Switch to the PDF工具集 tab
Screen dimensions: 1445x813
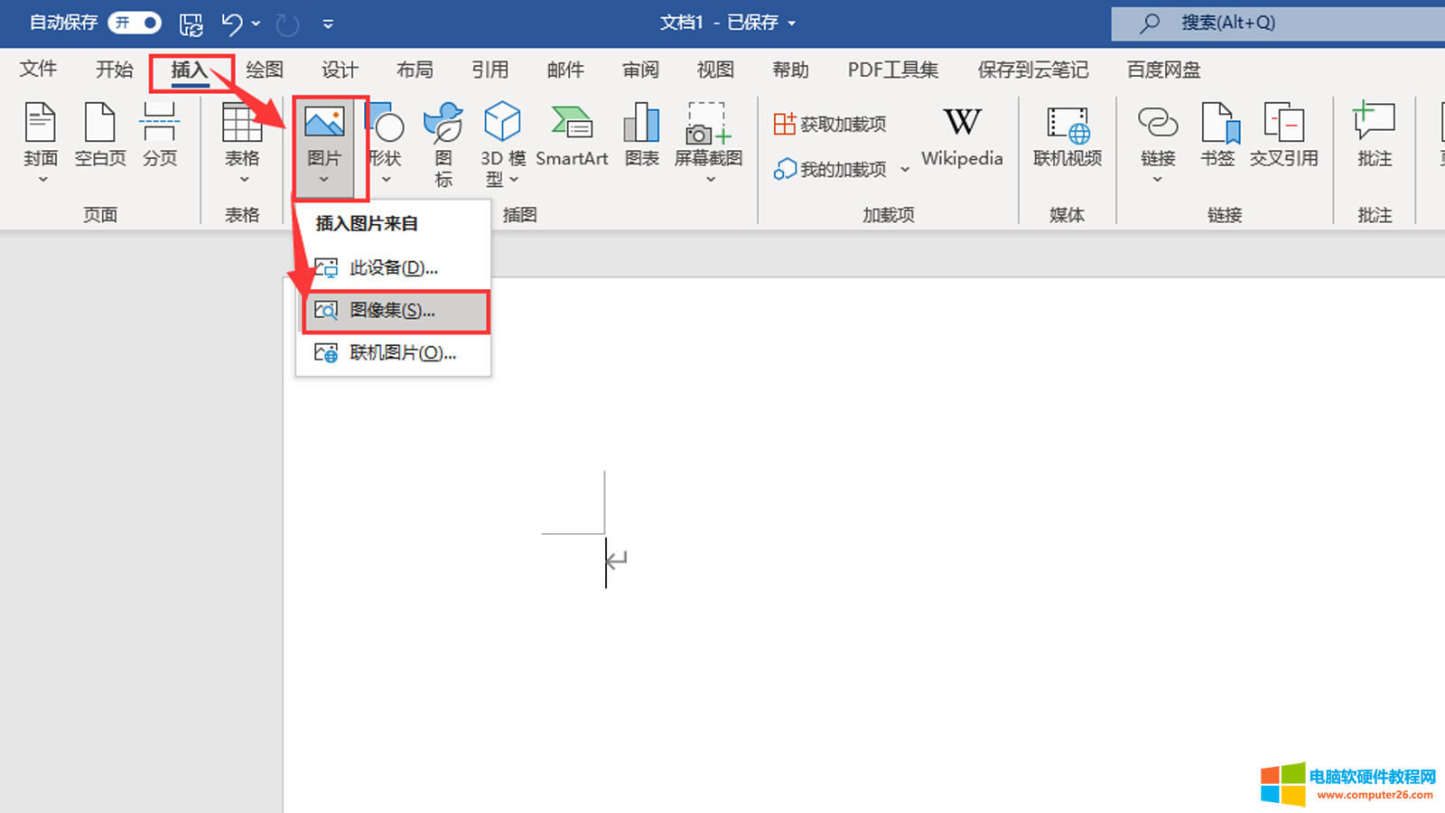893,70
